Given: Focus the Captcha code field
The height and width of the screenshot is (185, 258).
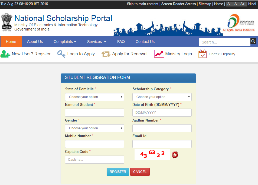Looking at the screenshot, I should point(94,160).
